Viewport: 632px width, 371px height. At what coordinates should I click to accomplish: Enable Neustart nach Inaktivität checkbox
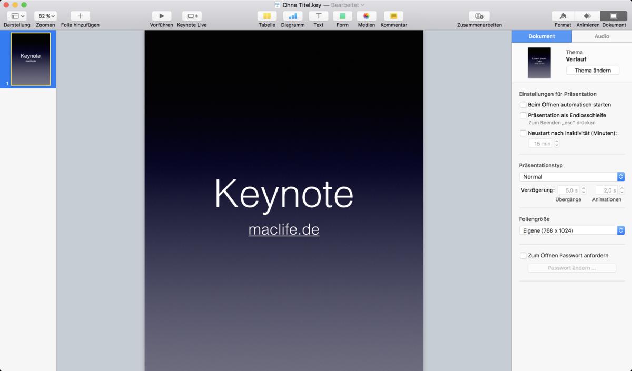[x=523, y=133]
